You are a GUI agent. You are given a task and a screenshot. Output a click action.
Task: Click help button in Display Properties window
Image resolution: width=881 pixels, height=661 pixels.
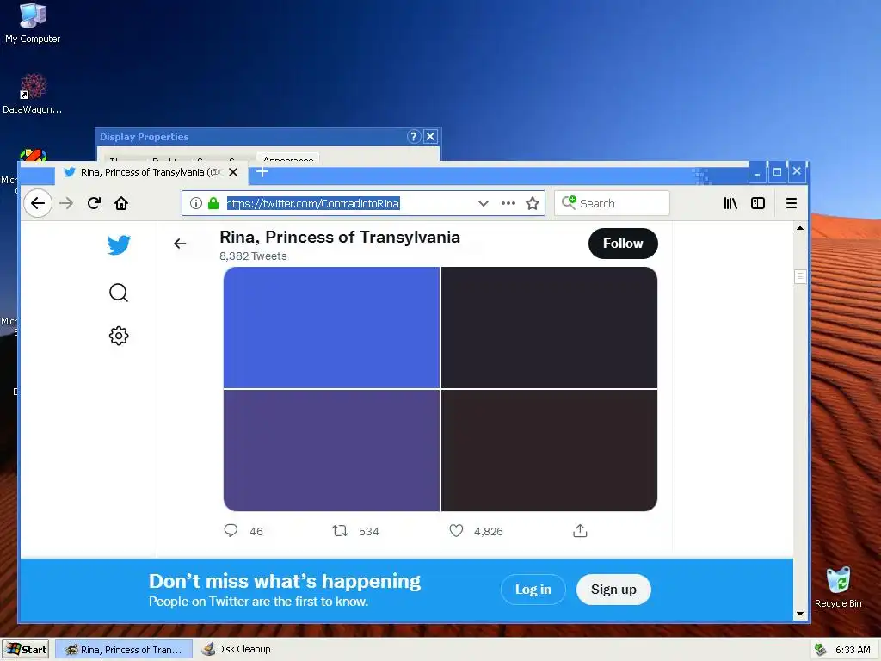(414, 136)
